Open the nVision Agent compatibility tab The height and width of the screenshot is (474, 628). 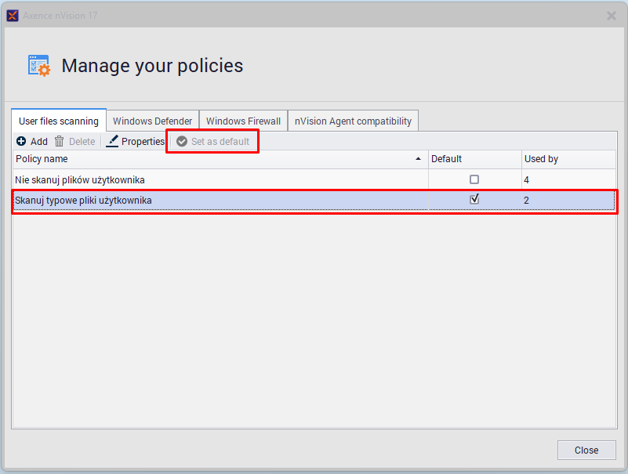coord(353,121)
